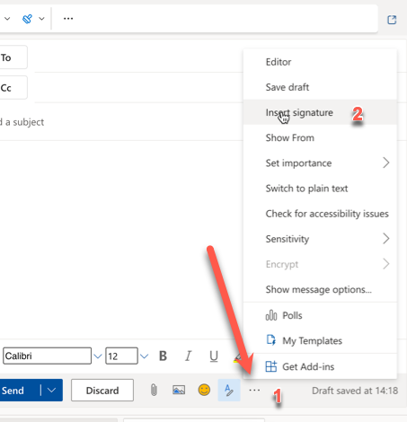
Task: Pop out the message into new window
Action: pyautogui.click(x=392, y=20)
